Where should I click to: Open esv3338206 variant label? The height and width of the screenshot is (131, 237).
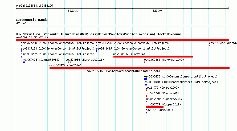click(133, 43)
